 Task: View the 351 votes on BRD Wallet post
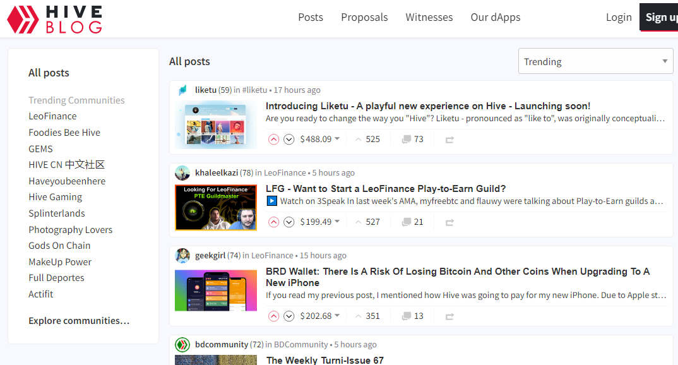point(367,316)
